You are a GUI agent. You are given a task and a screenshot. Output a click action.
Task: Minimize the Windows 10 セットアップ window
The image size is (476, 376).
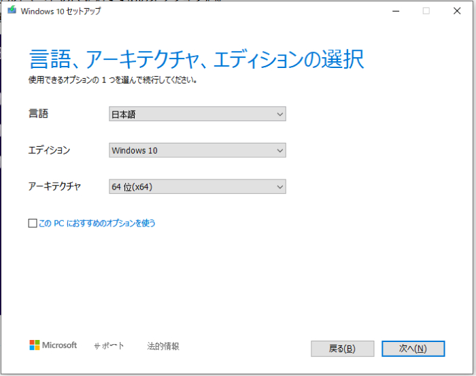click(x=396, y=11)
